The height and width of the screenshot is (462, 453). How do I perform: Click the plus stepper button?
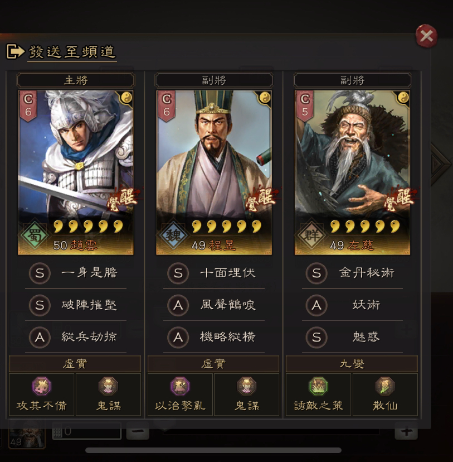tap(406, 432)
